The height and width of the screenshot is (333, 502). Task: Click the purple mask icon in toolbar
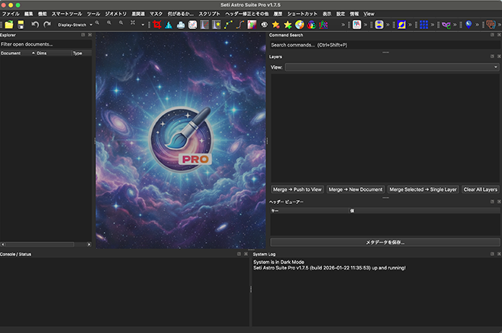pyautogui.click(x=446, y=24)
